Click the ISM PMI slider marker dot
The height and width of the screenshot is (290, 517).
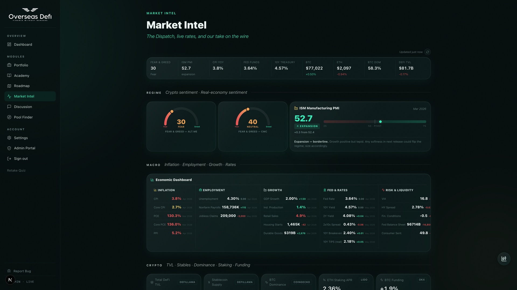click(380, 122)
